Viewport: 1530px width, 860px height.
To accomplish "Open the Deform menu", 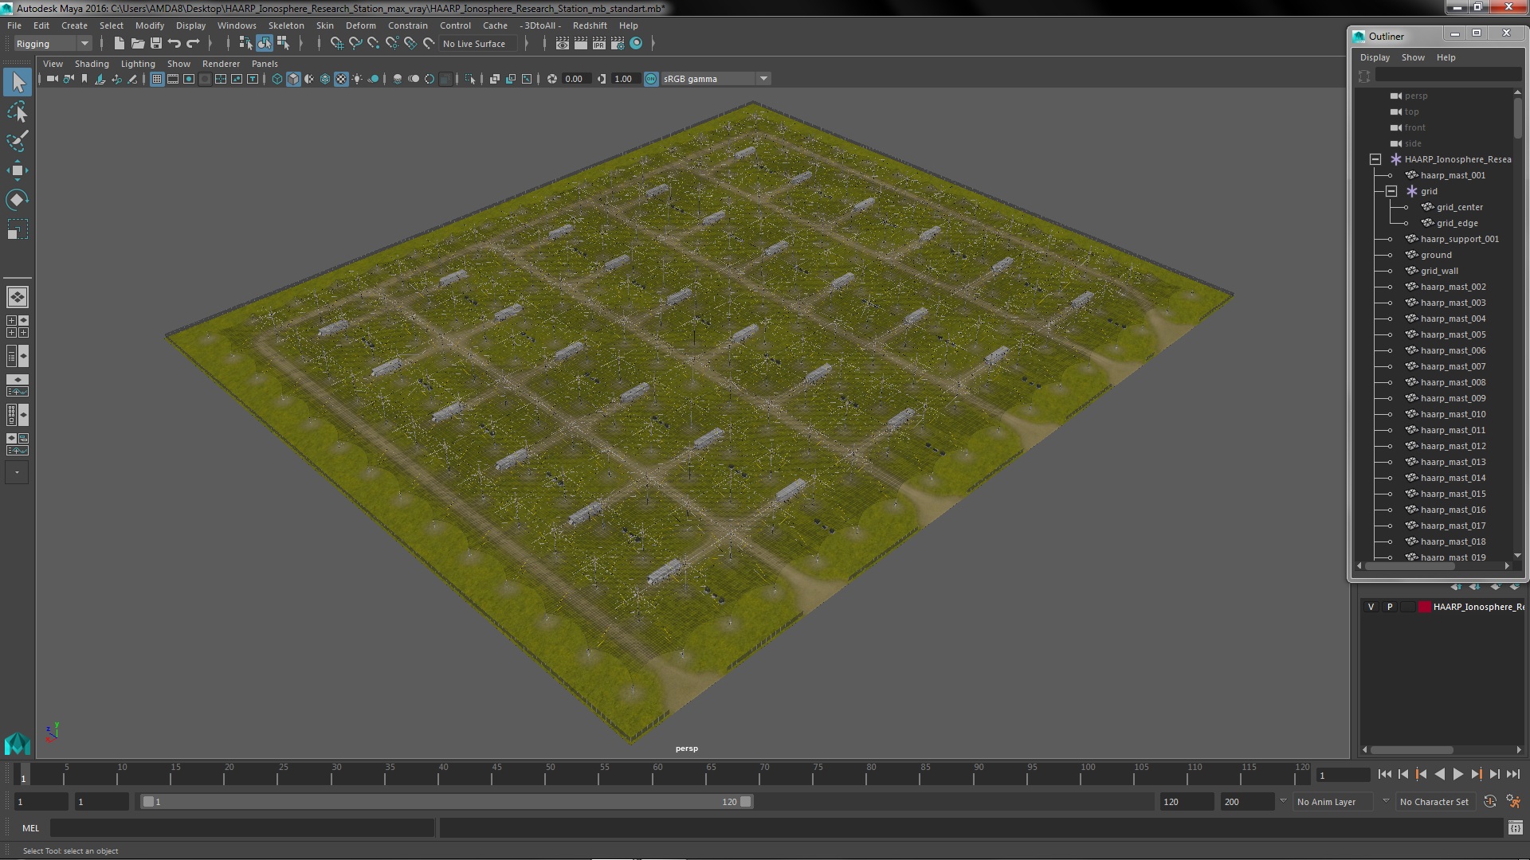I will 360,25.
